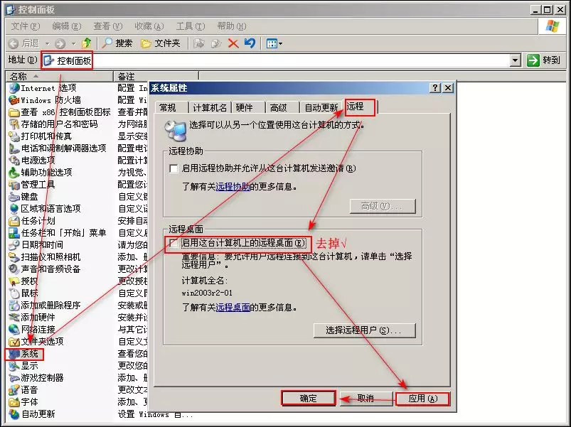Viewport: 571px width, 427px height.
Task: Toggle 启用这台计算机上的远程桌面 checkbox
Action: [x=173, y=243]
